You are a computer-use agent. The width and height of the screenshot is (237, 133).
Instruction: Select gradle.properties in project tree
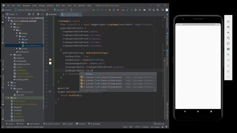(22, 64)
